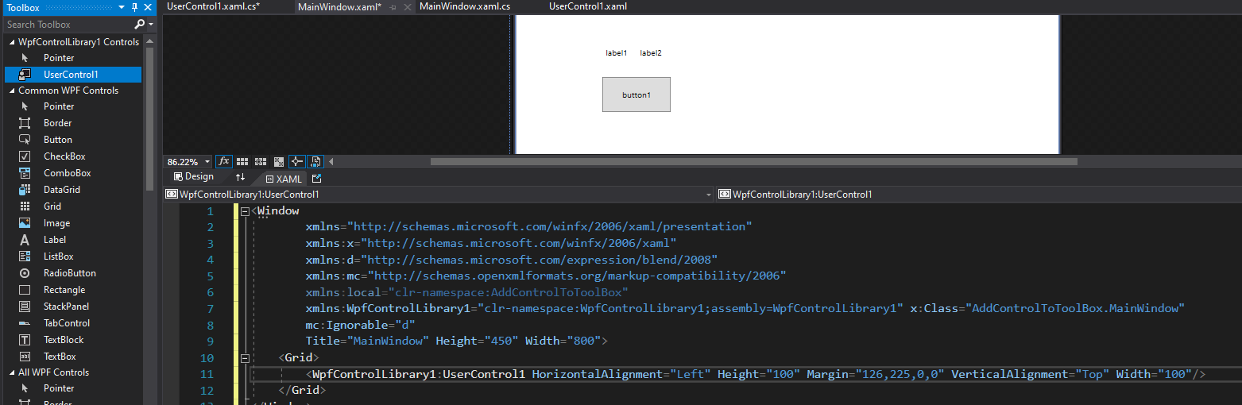Open the Toolbox window options dropdown
This screenshot has width=1242, height=405.
[x=122, y=7]
